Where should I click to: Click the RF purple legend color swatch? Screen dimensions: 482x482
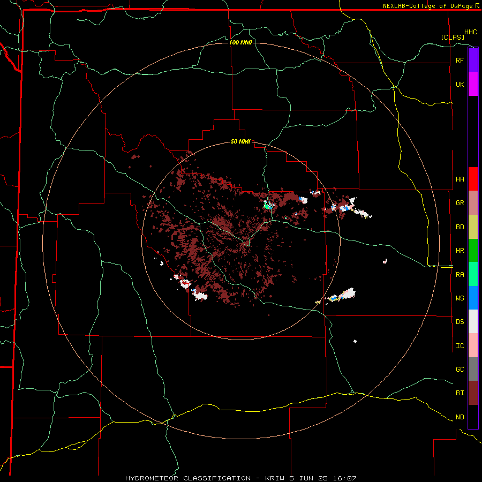(473, 60)
